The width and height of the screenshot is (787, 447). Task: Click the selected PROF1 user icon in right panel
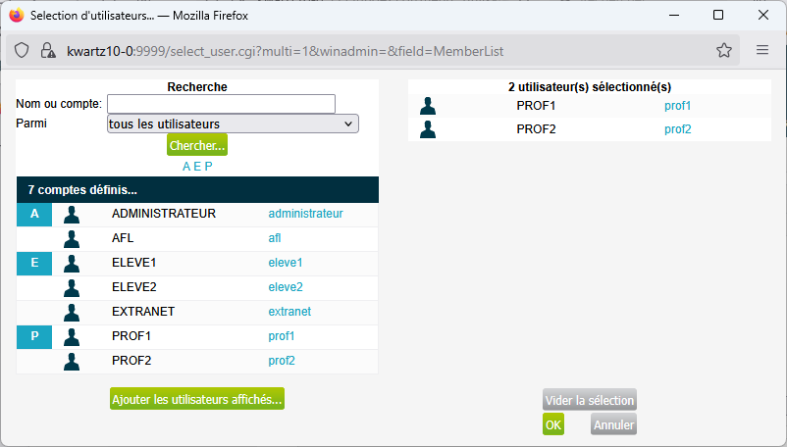pos(428,106)
